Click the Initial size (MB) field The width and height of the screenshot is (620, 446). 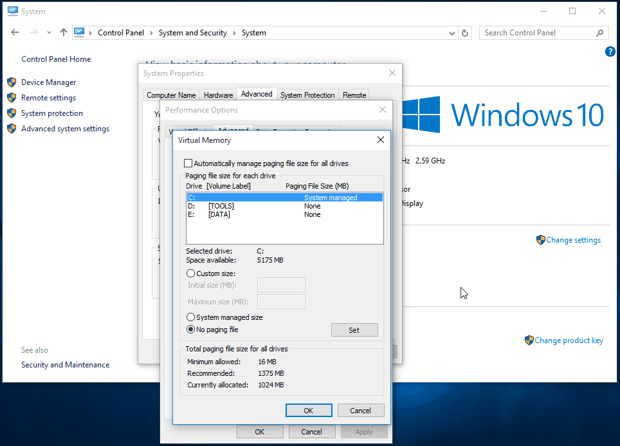[x=281, y=285]
